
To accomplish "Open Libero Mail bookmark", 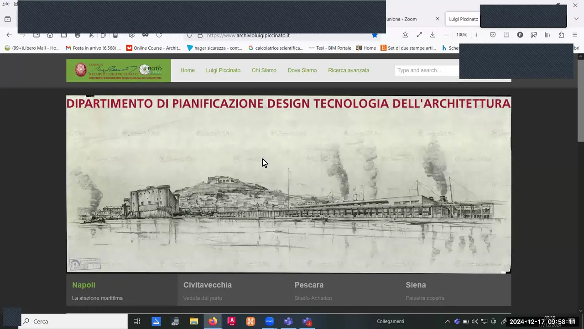I will 32,48.
